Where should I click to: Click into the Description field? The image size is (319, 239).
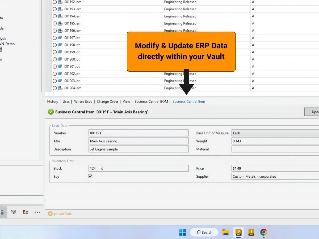[138, 149]
